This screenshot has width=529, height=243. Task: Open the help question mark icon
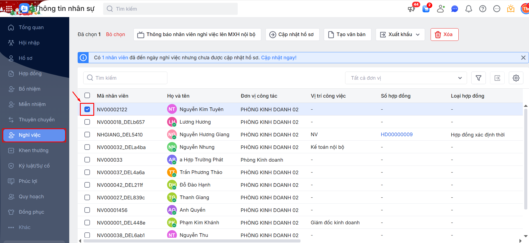pyautogui.click(x=482, y=9)
